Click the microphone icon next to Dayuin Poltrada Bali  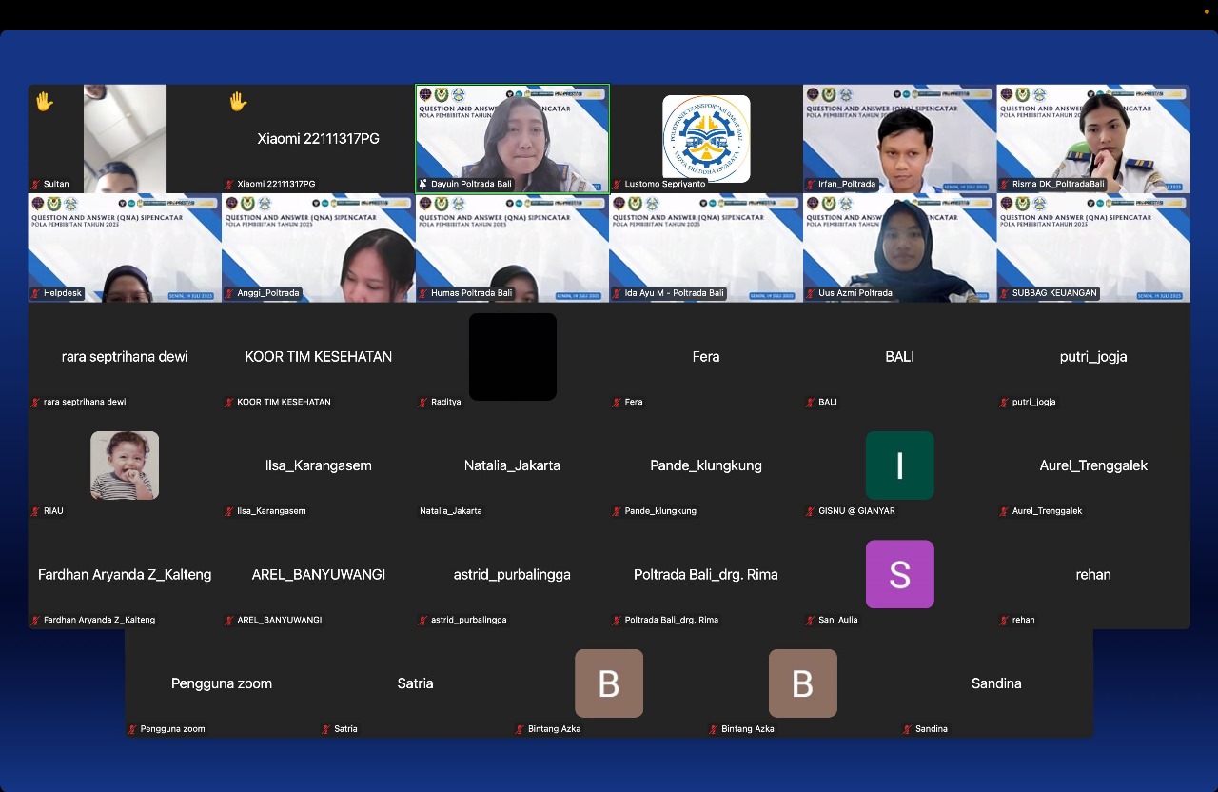(423, 184)
